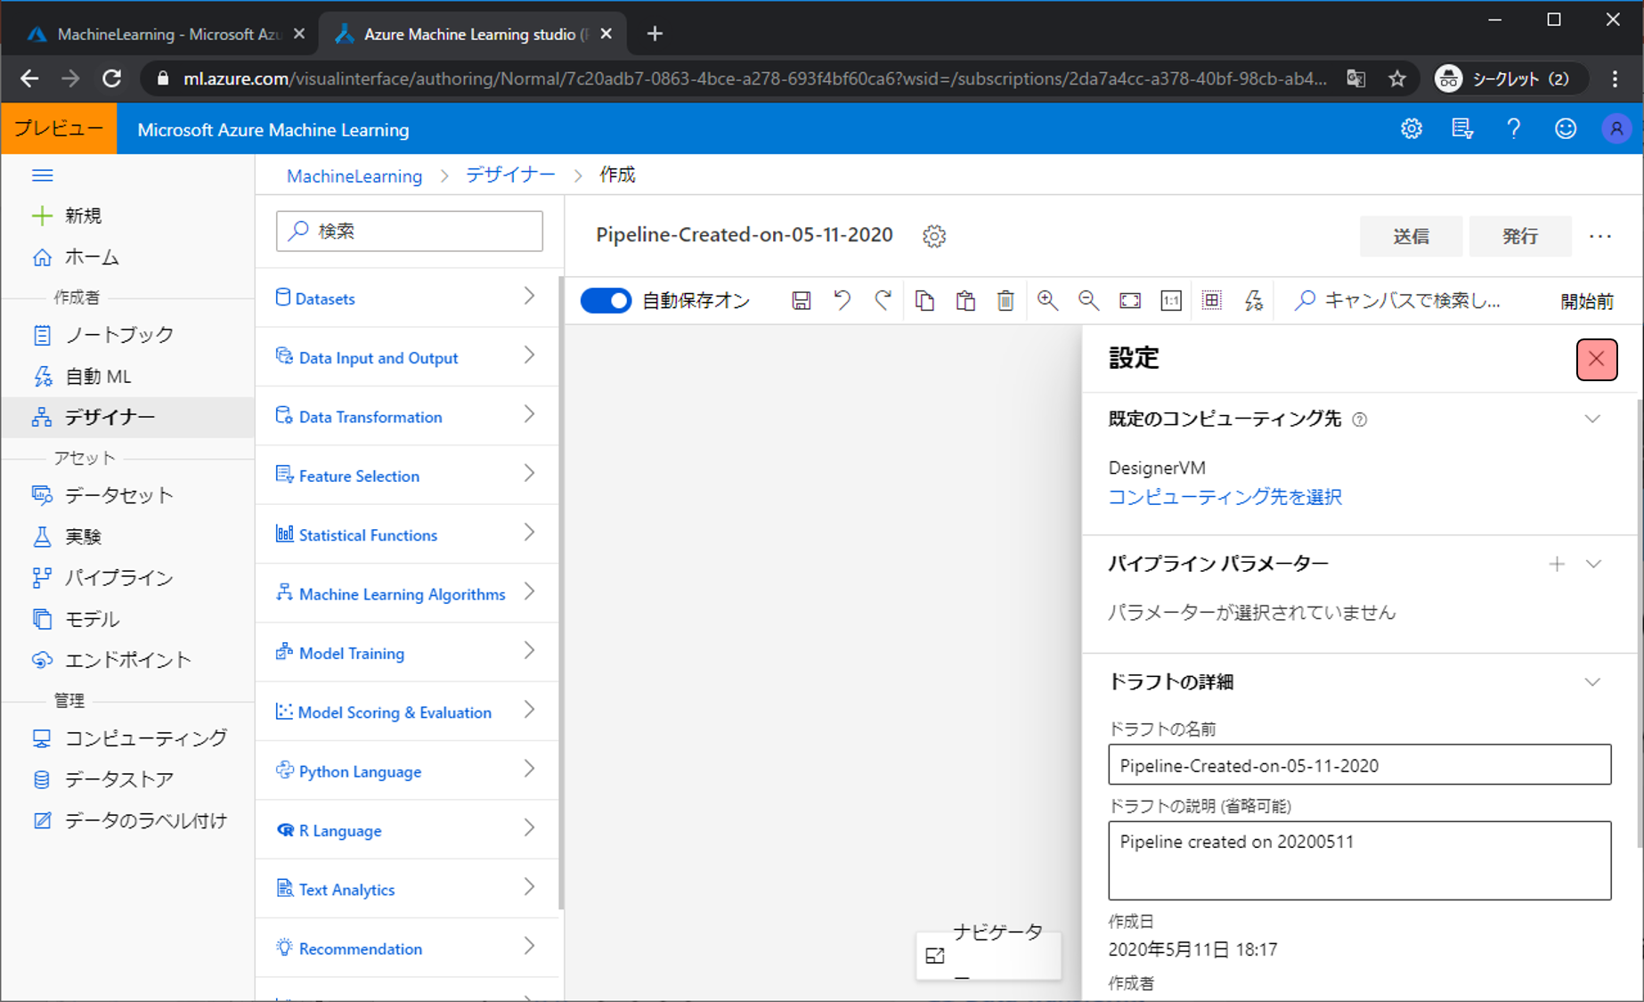Open 自動 ML in the left navigation

pyautogui.click(x=98, y=377)
